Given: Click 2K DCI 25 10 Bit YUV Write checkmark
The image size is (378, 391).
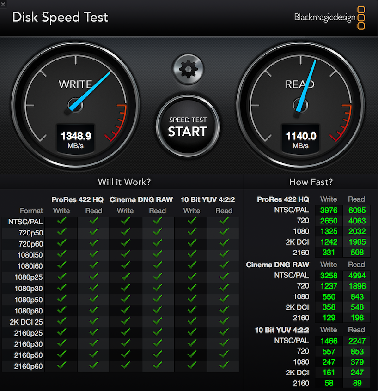Looking at the screenshot, I should point(192,321).
